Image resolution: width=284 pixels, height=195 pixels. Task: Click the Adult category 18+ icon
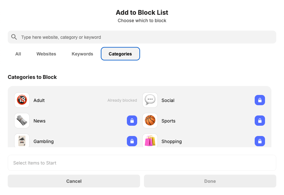click(x=22, y=100)
